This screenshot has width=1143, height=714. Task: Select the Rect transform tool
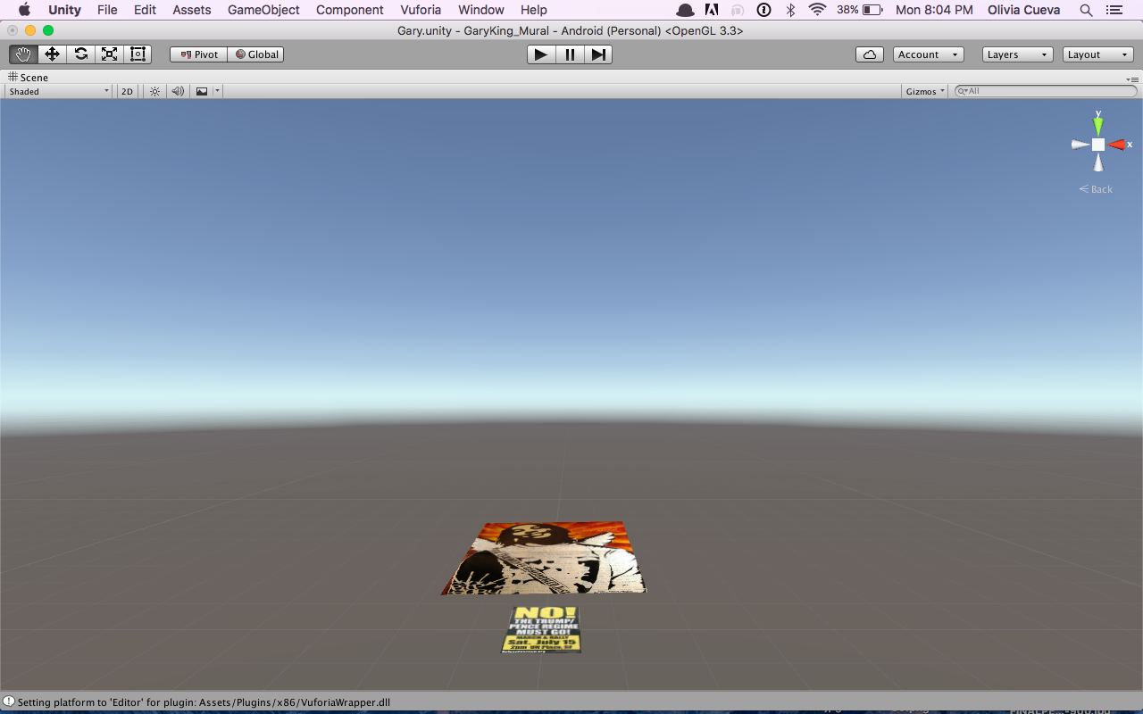(x=138, y=54)
